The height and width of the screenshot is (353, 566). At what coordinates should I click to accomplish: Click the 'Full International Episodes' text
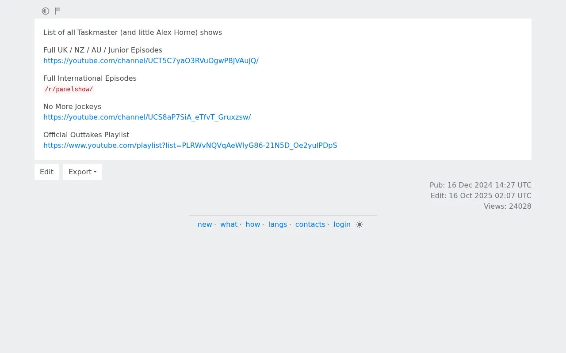coord(90,79)
